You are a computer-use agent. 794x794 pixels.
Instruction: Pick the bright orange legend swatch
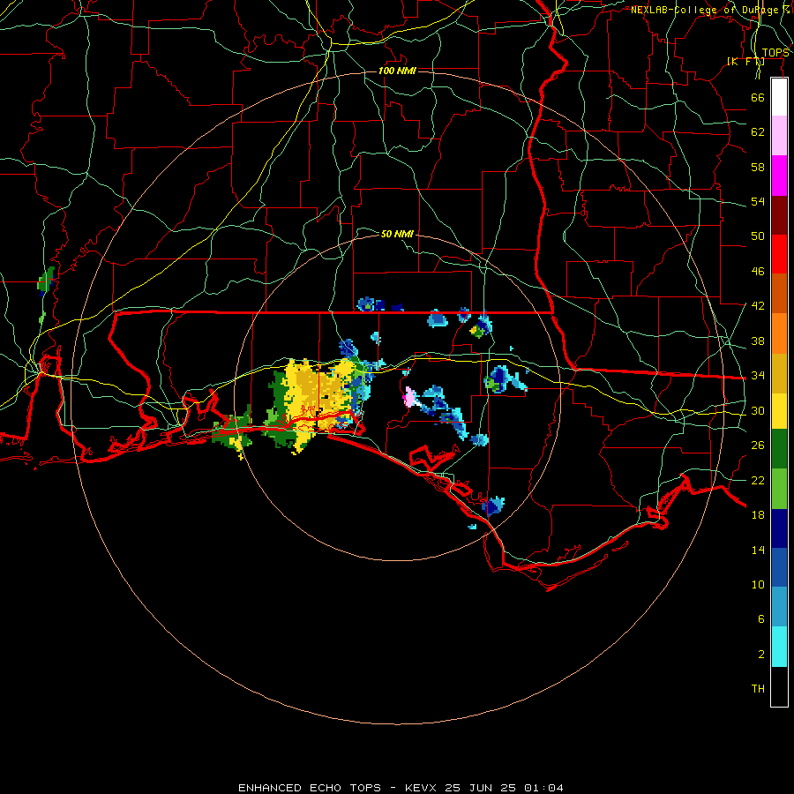(779, 333)
